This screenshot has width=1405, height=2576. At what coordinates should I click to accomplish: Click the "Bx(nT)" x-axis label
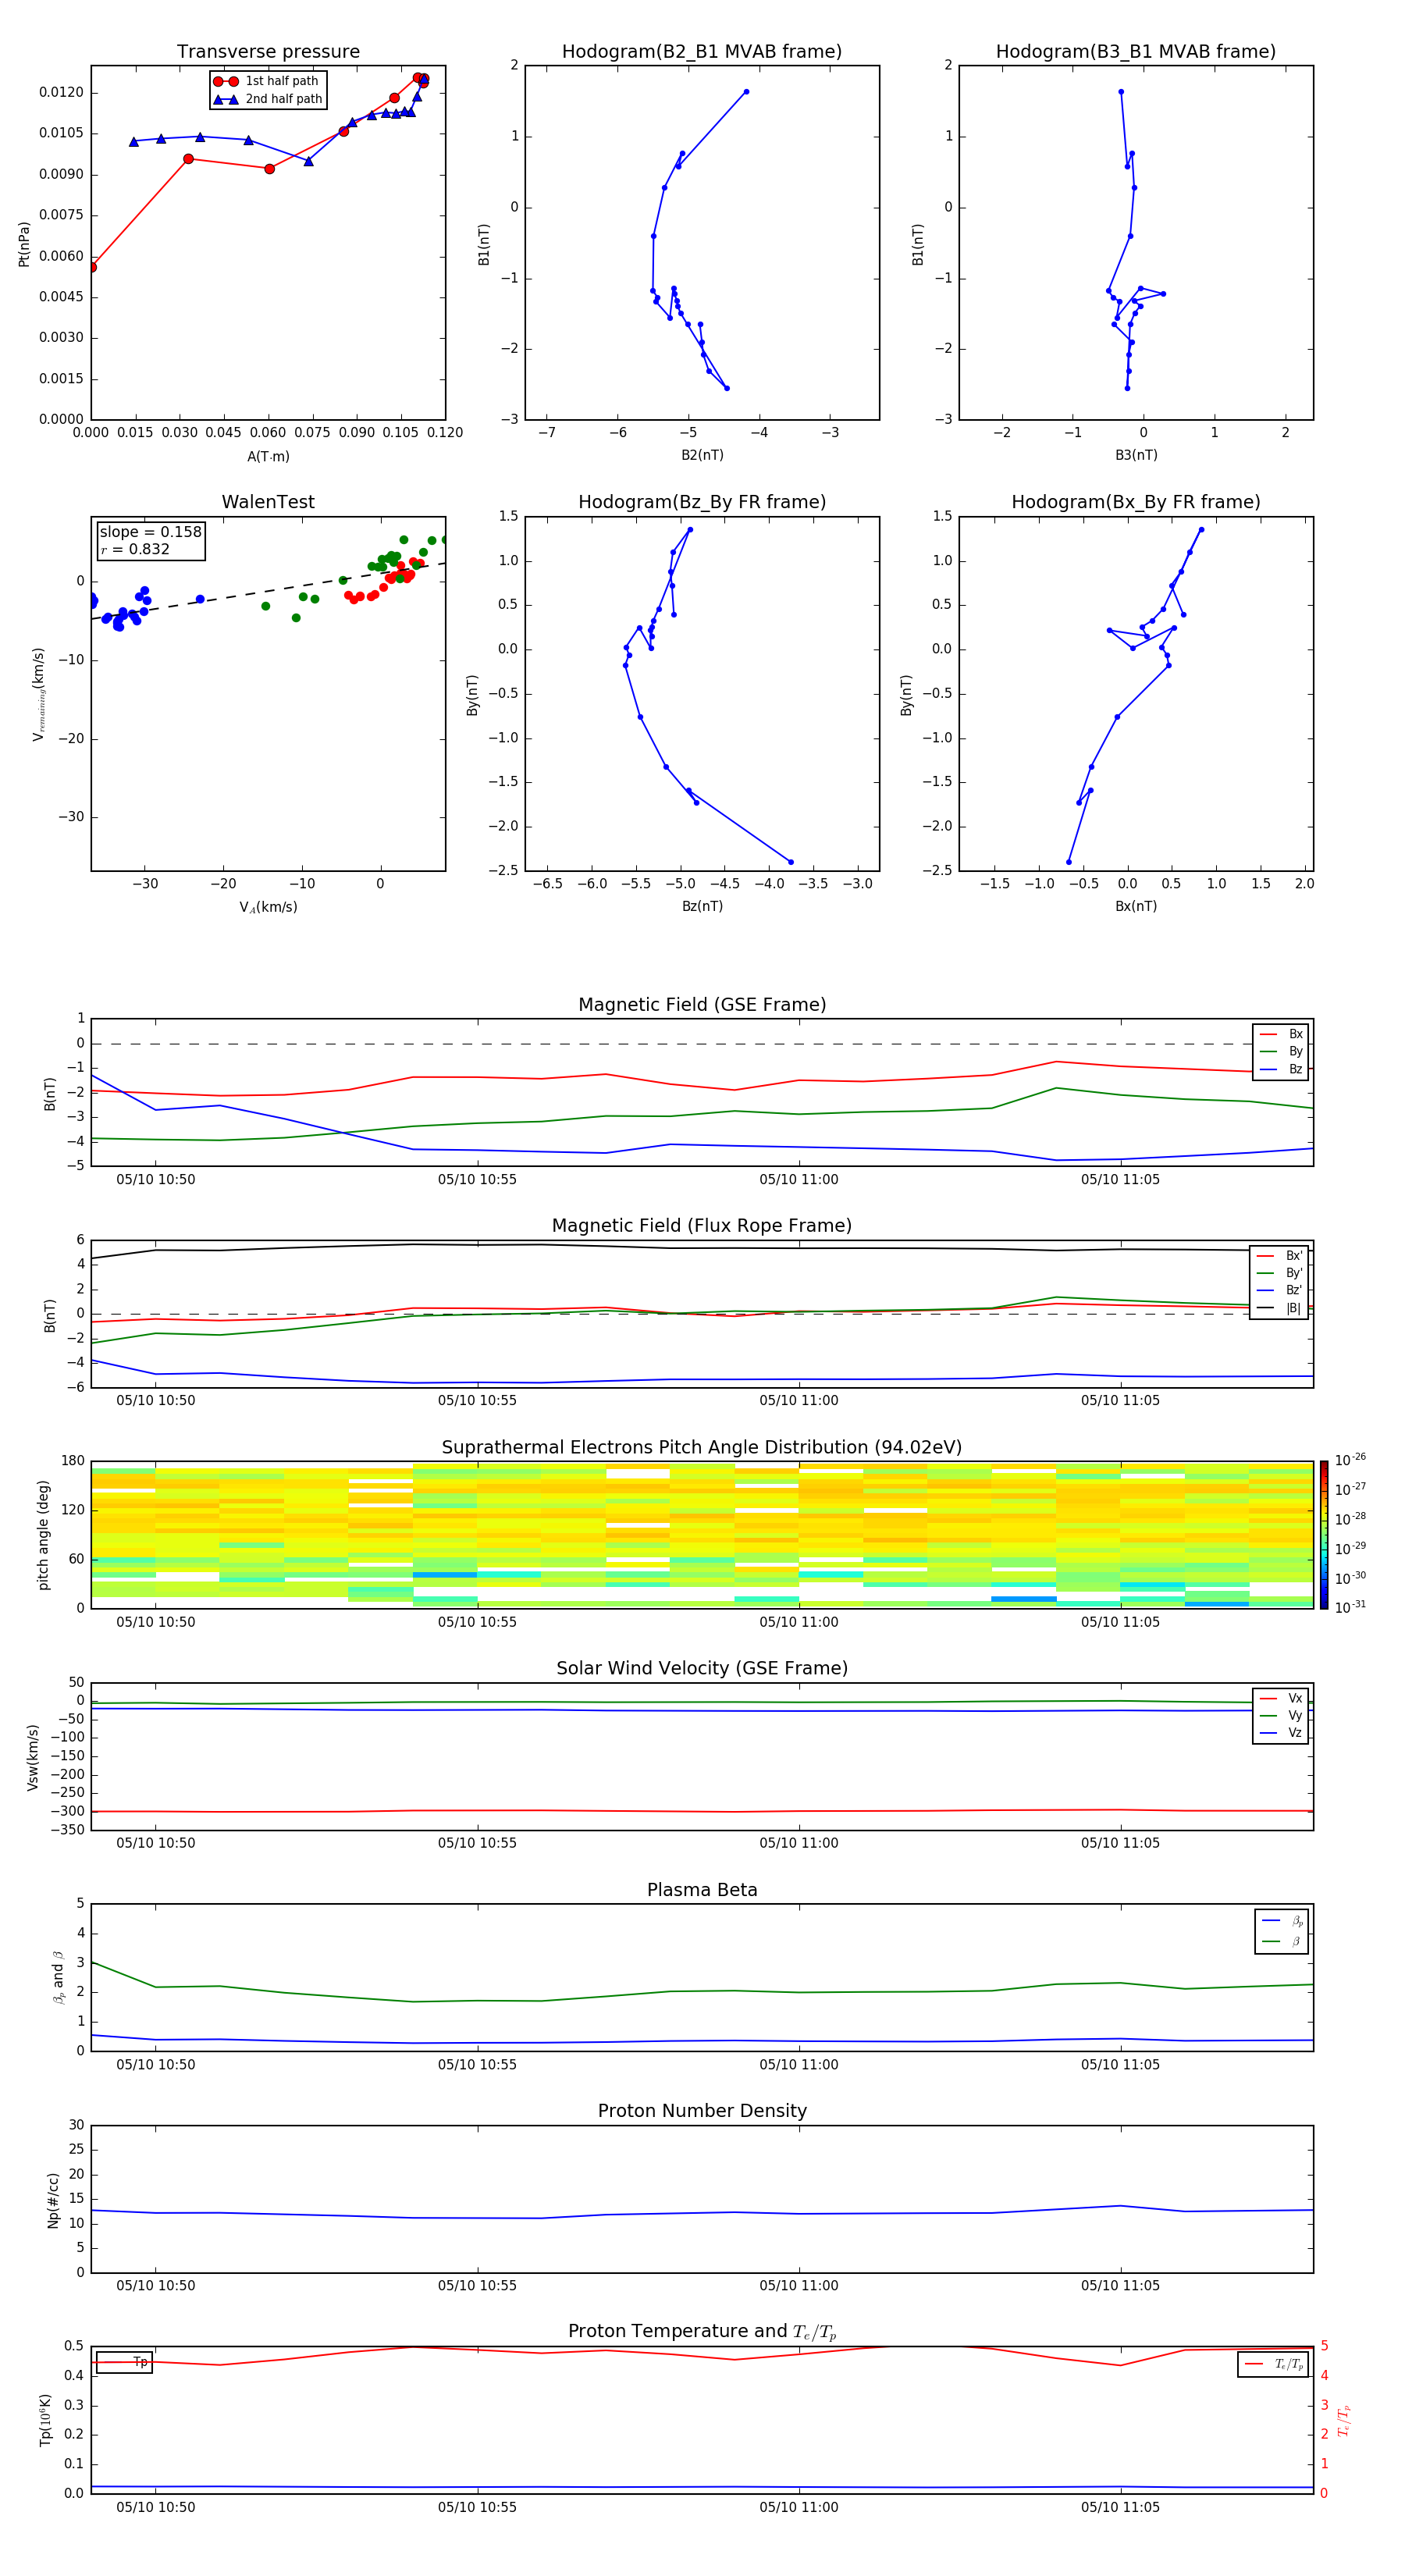[1136, 906]
